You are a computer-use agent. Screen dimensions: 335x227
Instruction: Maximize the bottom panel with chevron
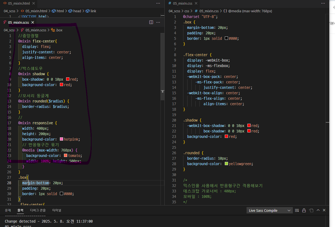point(318,210)
